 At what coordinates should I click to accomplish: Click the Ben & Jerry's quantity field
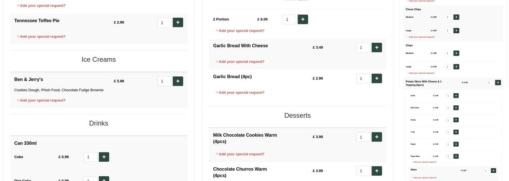click(x=164, y=81)
